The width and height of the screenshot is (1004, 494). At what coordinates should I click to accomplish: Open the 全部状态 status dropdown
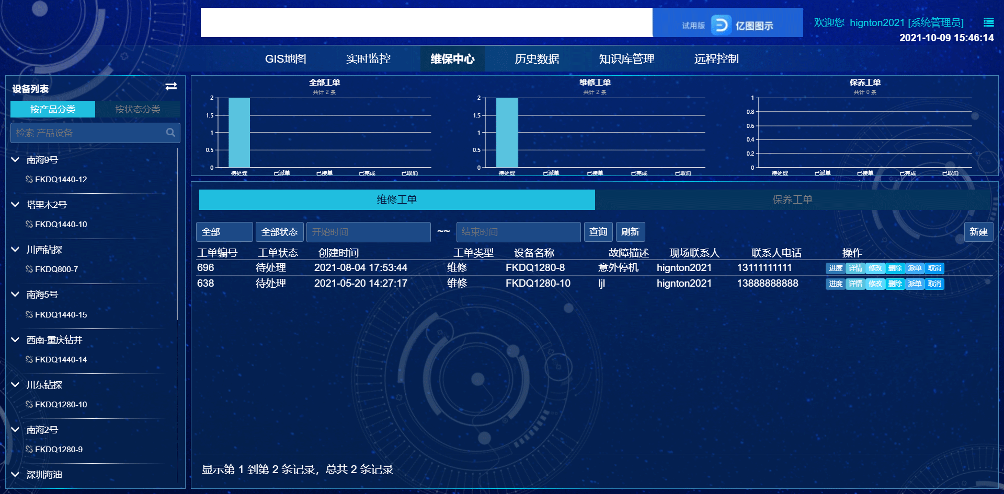[x=279, y=232]
